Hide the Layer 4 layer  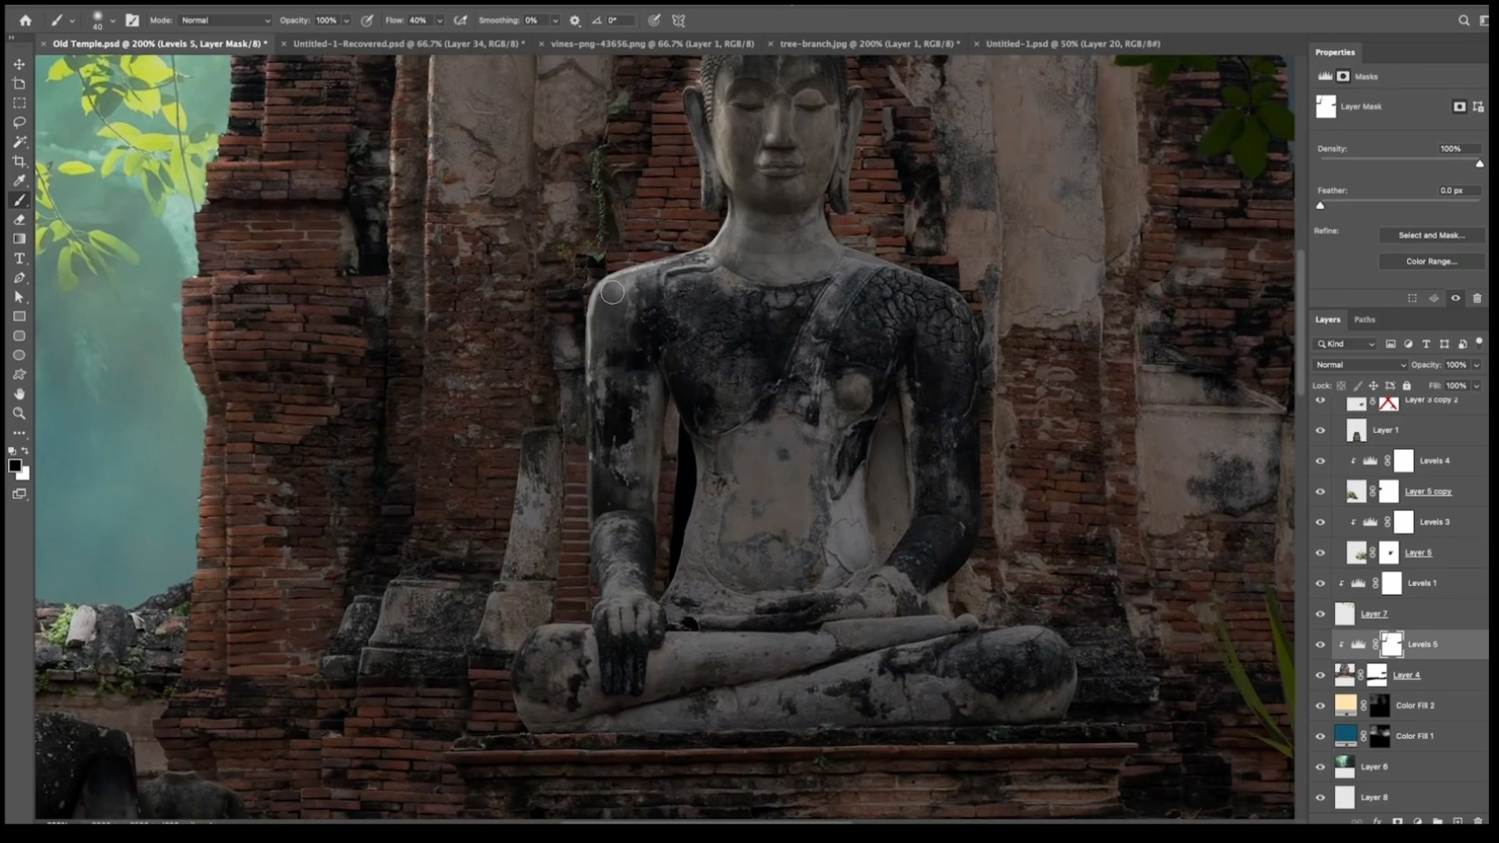coord(1320,675)
